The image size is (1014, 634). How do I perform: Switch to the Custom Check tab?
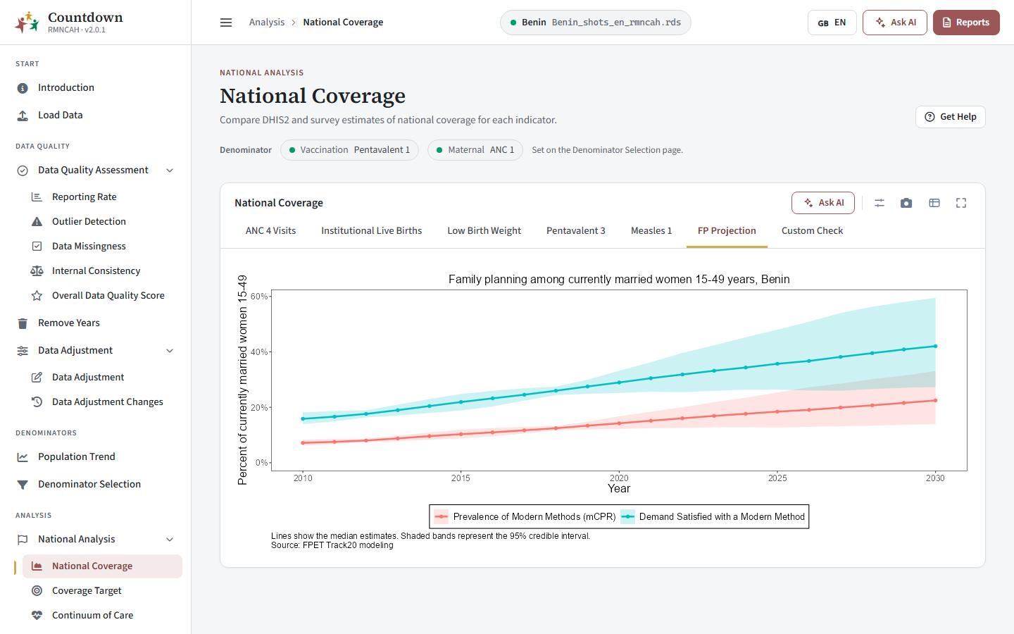(x=812, y=231)
